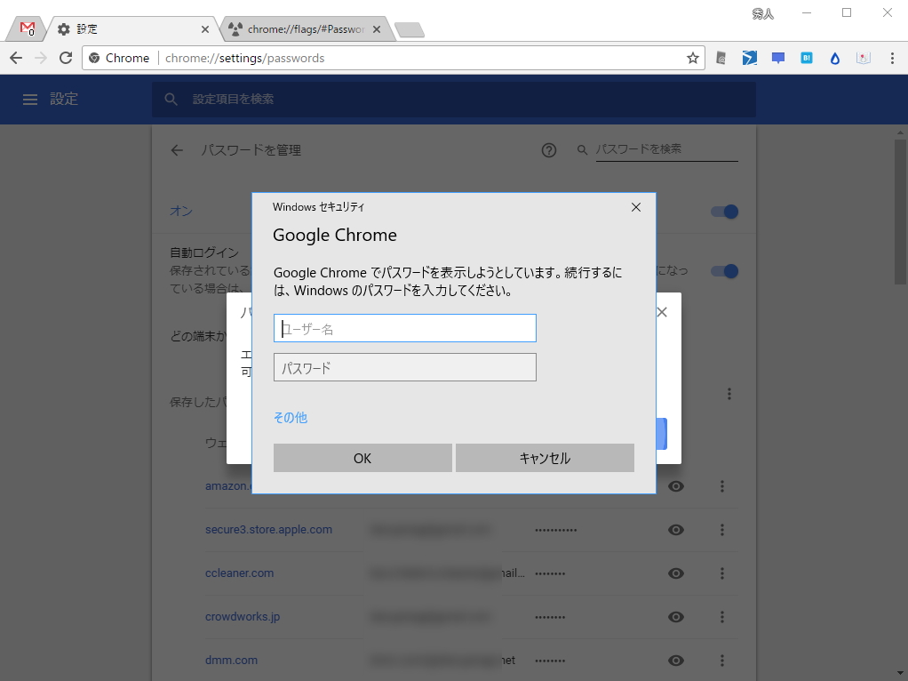The height and width of the screenshot is (681, 908).
Task: Show password for crowdworks.jp
Action: point(676,617)
